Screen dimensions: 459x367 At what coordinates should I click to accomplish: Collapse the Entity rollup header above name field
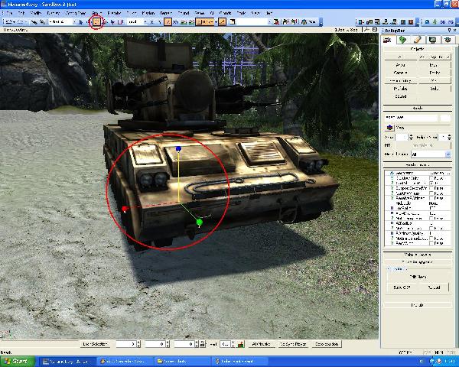pyautogui.click(x=417, y=109)
